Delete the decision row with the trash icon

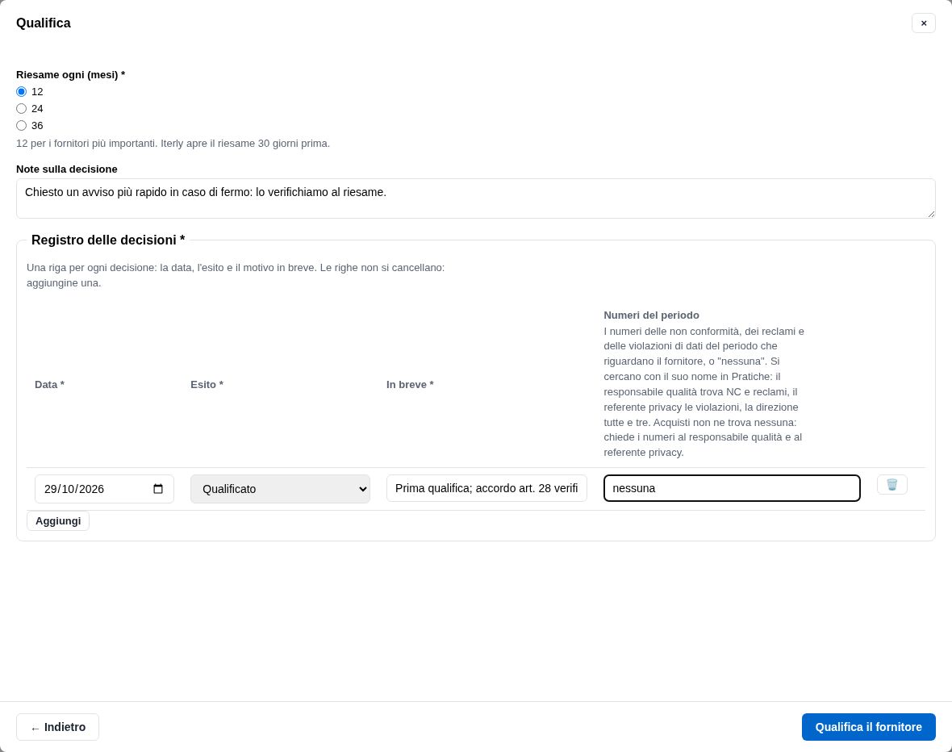(x=891, y=485)
